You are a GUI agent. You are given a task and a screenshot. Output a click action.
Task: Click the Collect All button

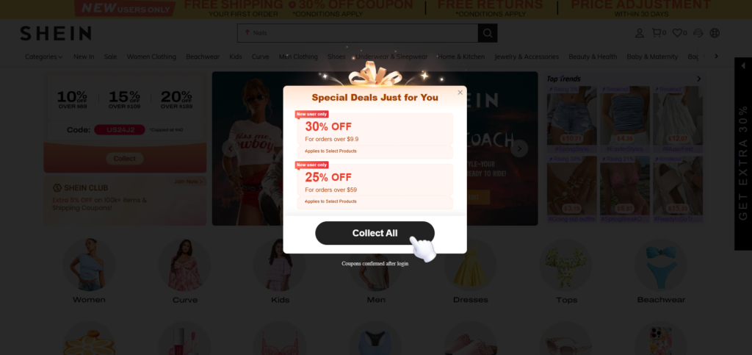tap(375, 233)
